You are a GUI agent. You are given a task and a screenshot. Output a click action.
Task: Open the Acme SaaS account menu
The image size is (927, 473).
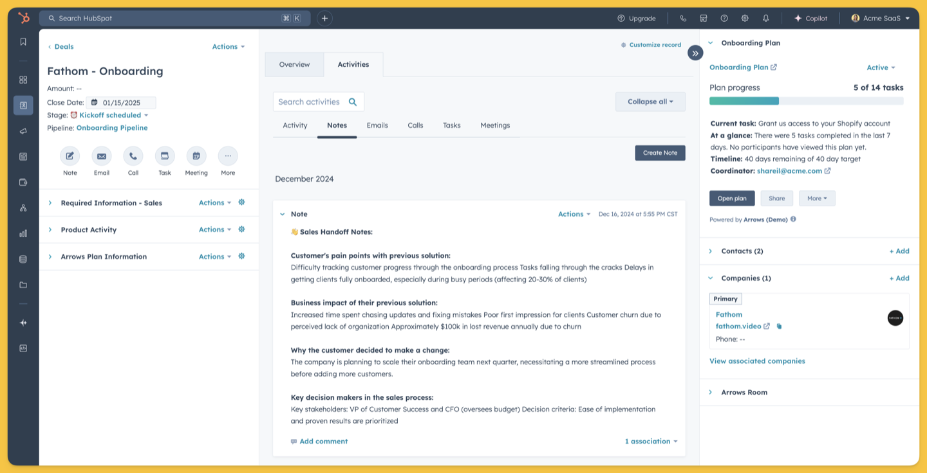tap(881, 18)
